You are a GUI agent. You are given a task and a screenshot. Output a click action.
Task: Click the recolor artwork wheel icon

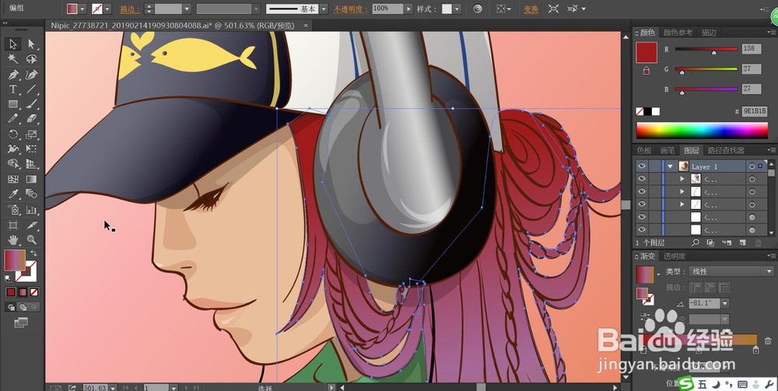478,9
